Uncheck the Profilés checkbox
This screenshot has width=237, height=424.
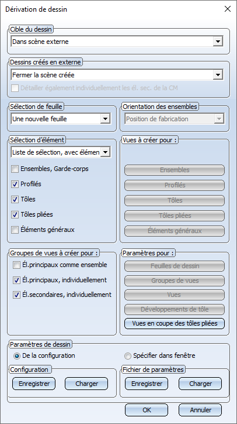tap(15, 184)
